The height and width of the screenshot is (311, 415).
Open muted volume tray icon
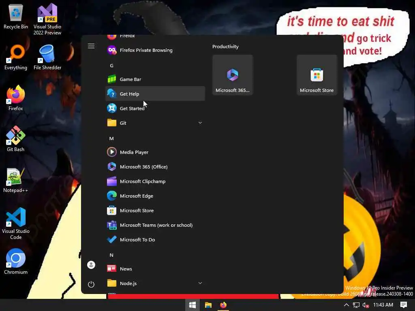point(366,305)
